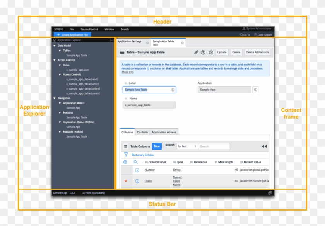
Task: Click the list header search magnifier icon
Action: point(135,162)
